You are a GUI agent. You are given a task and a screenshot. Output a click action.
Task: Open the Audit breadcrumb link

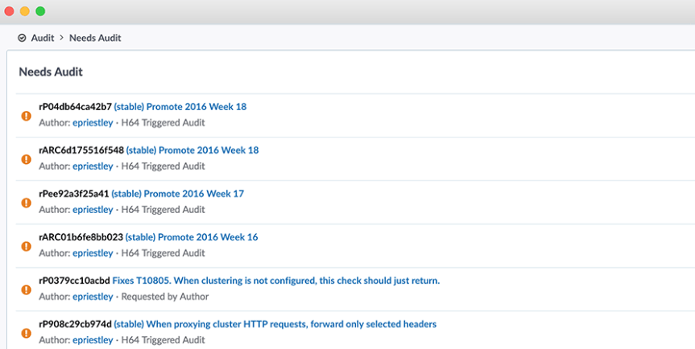[43, 38]
